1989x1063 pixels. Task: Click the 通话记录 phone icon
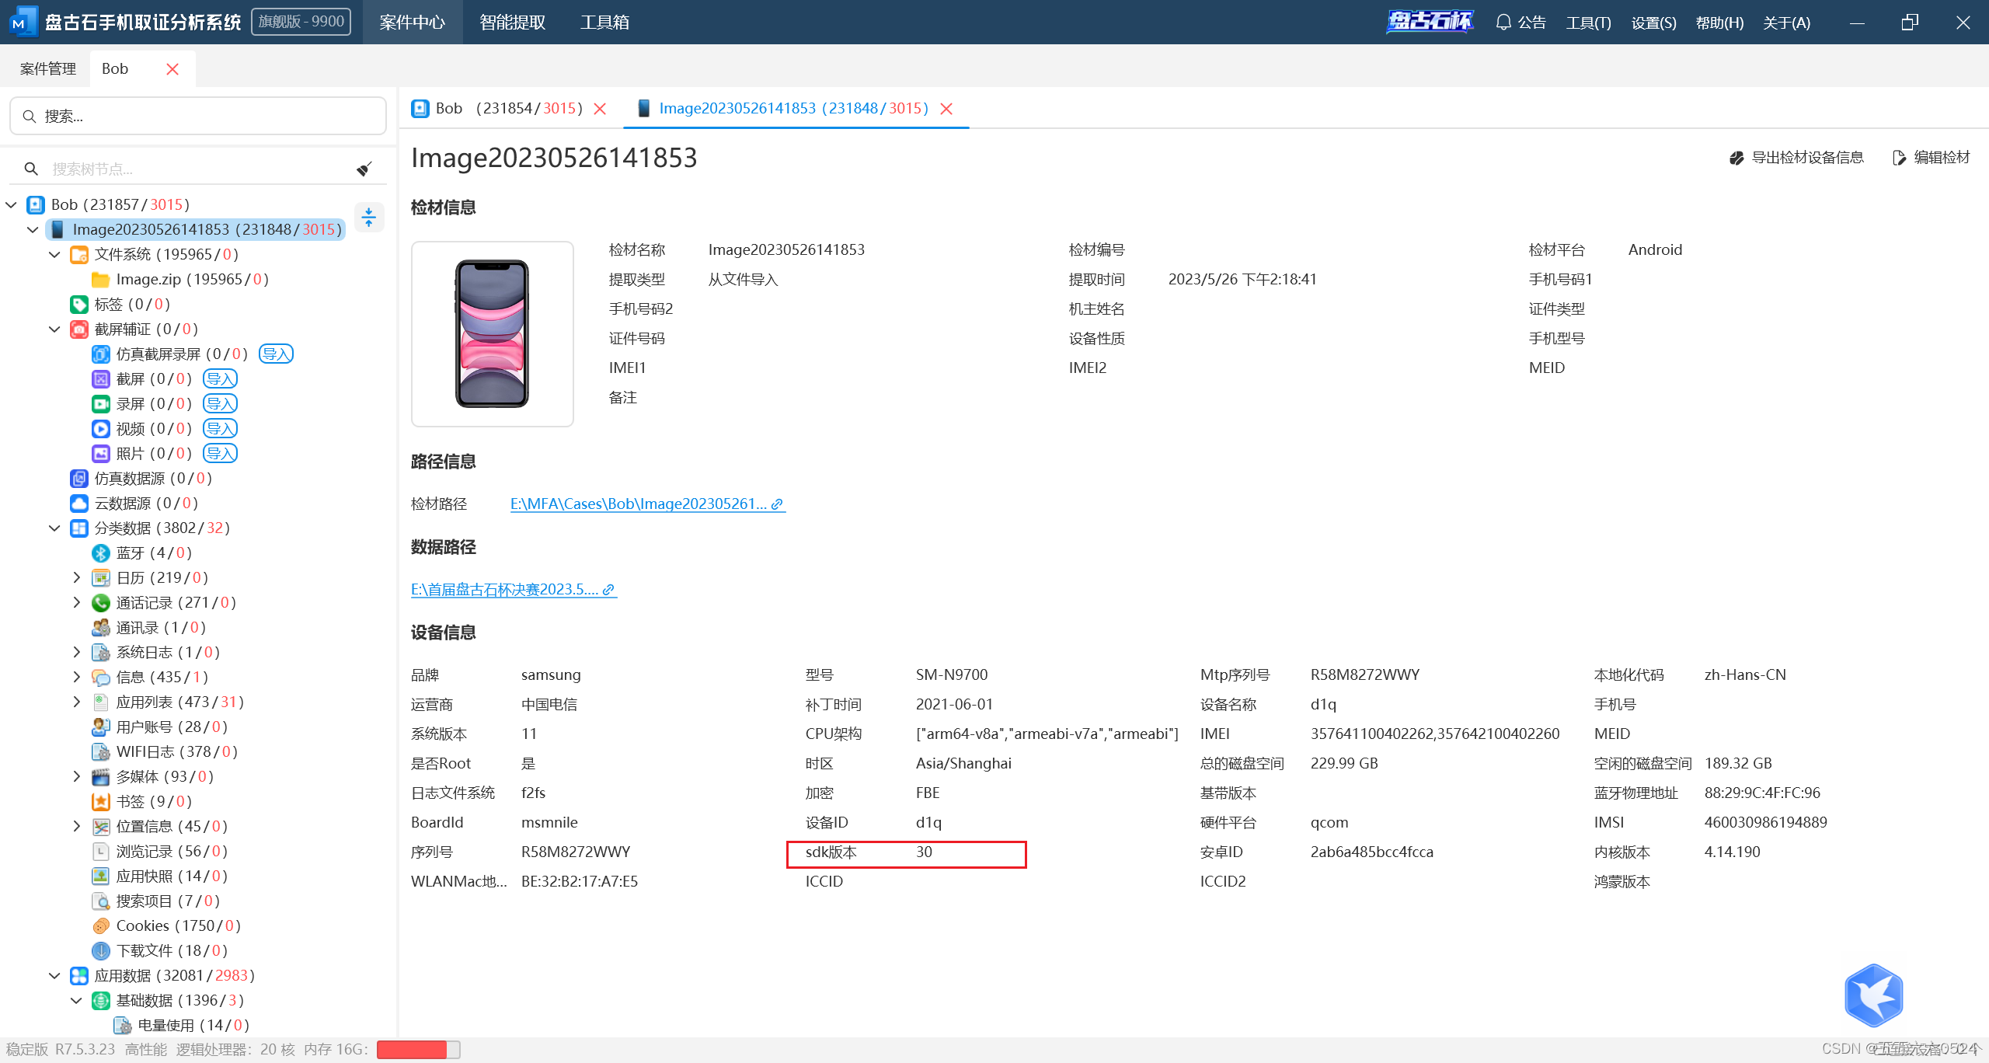(x=101, y=603)
